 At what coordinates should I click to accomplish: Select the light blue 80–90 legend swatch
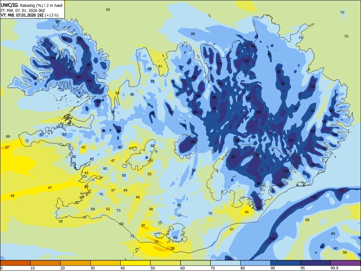point(256,263)
